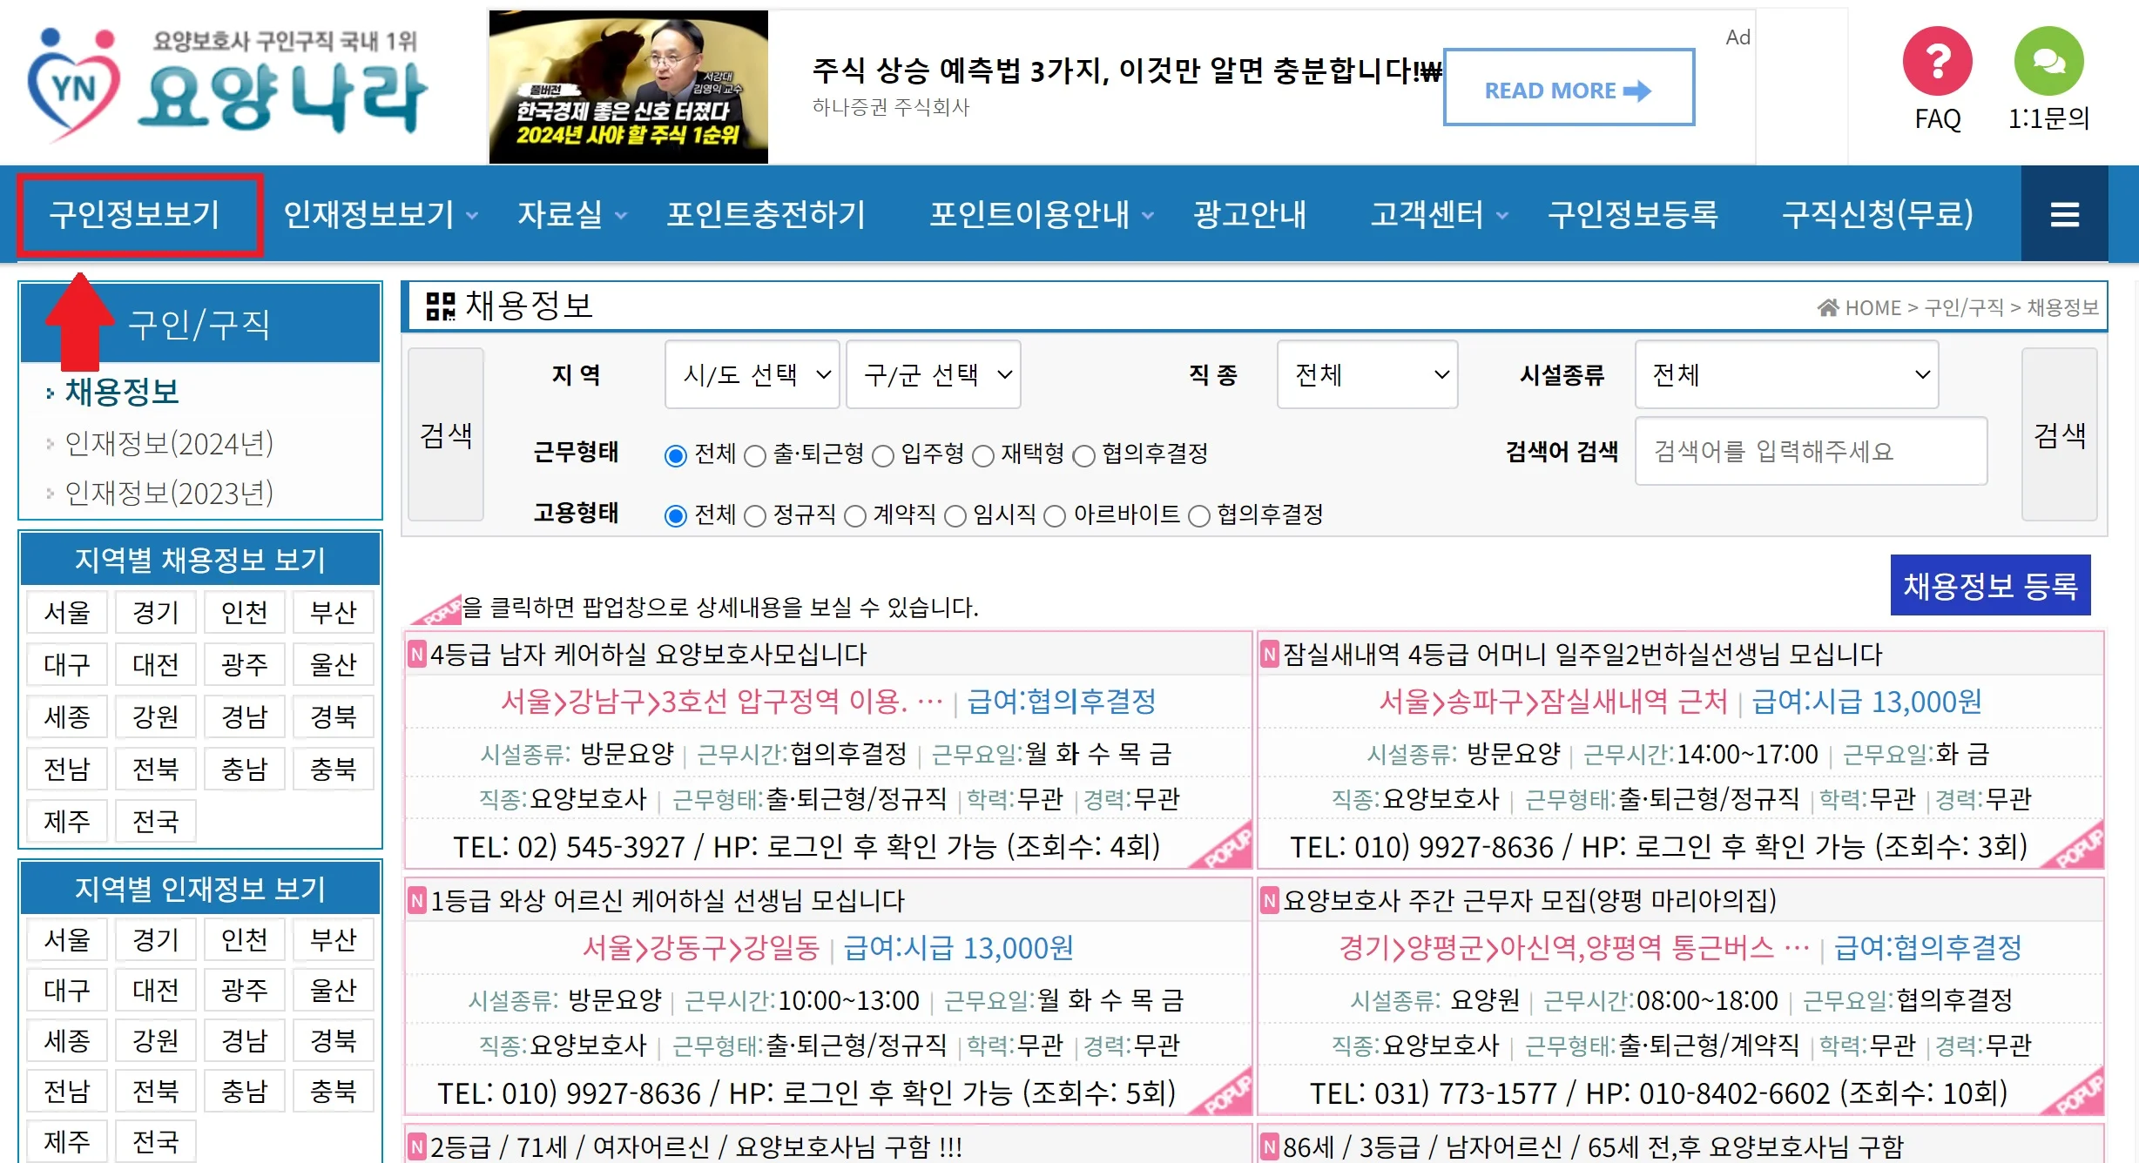This screenshot has height=1163, width=2139.
Task: Go to 포인트충전하기 in navigation bar
Action: click(766, 214)
